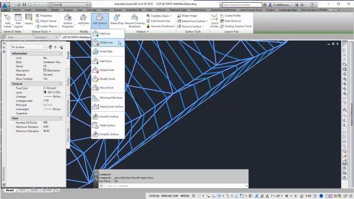Select Delete Point menu entry
Viewport: 354px width, 199px height.
coord(108,70)
